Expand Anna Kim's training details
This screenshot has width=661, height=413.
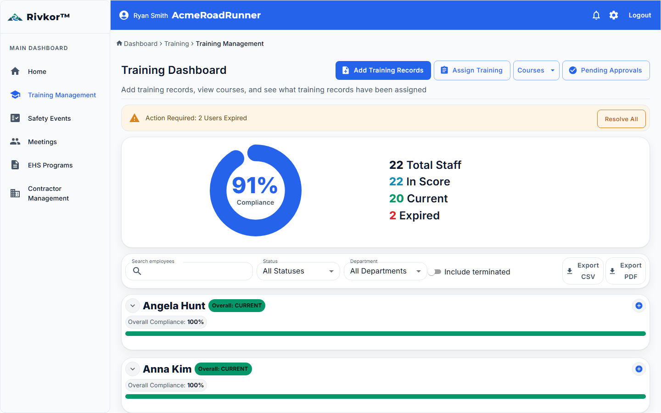click(133, 369)
